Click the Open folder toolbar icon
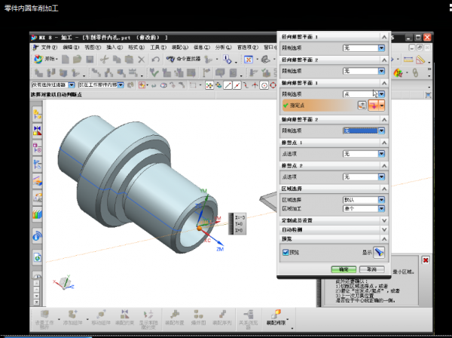 coord(77,60)
